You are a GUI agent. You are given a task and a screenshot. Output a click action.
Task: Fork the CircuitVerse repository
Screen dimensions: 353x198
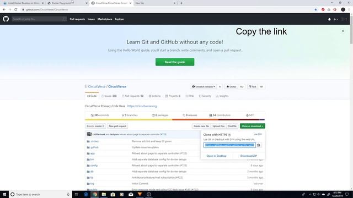[x=253, y=87]
